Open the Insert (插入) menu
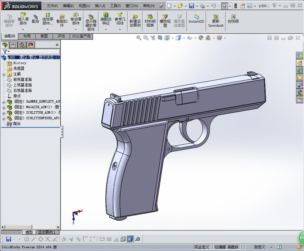Viewport: 304px width, 251px height. 100,6
